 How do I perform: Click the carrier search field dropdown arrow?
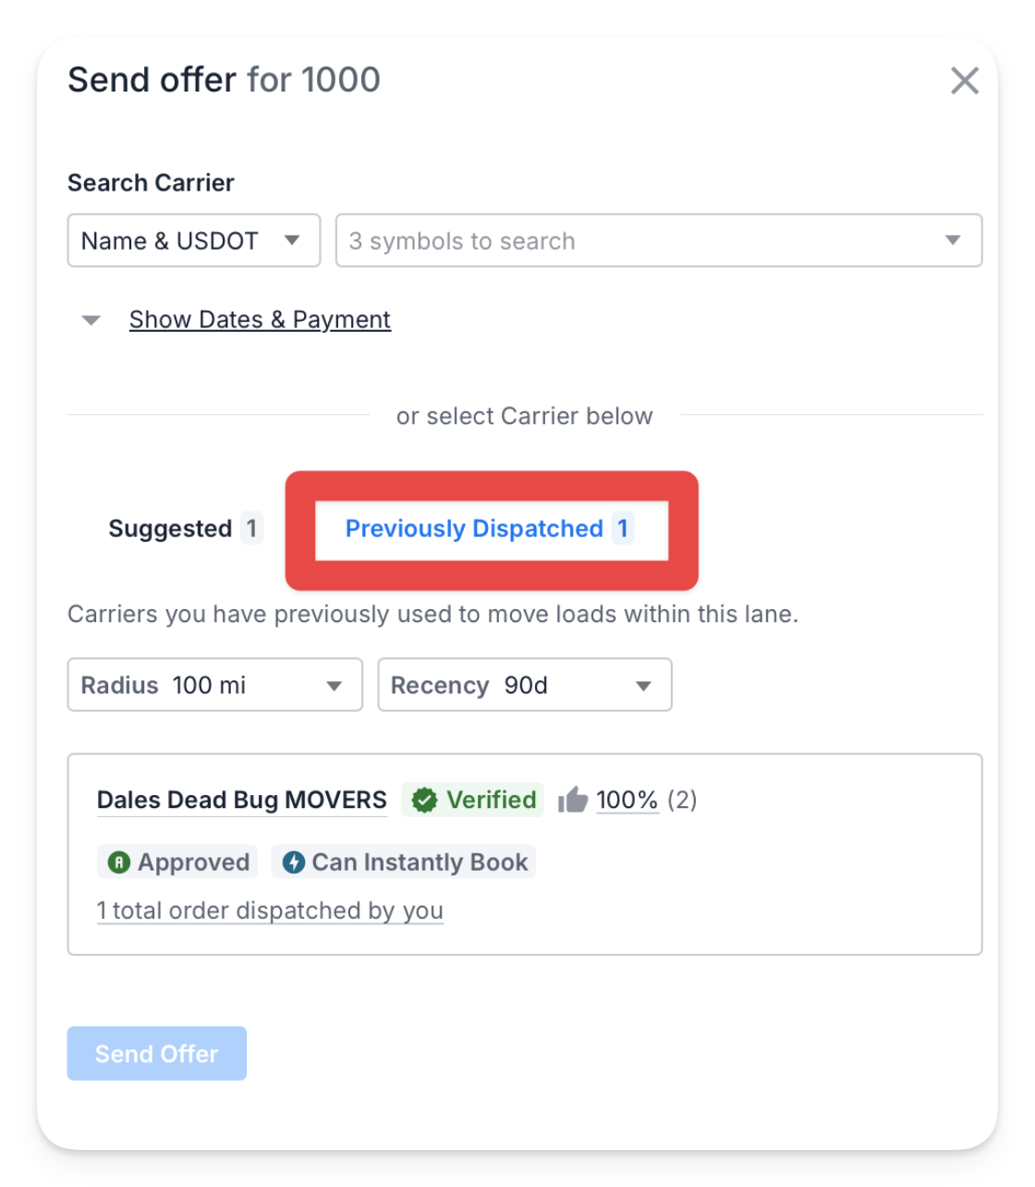coord(953,240)
